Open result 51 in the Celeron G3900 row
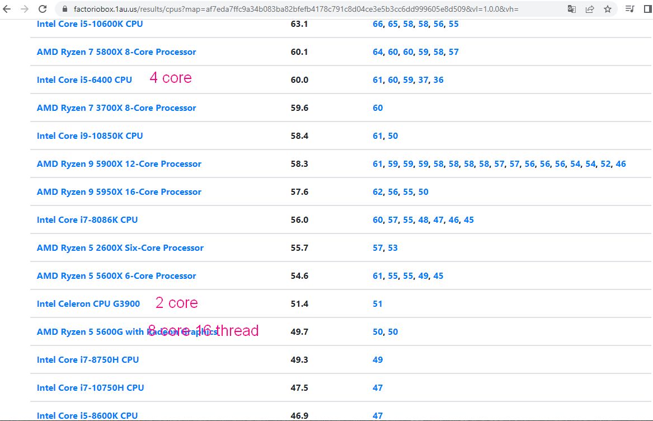Image resolution: width=653 pixels, height=421 pixels. tap(378, 303)
